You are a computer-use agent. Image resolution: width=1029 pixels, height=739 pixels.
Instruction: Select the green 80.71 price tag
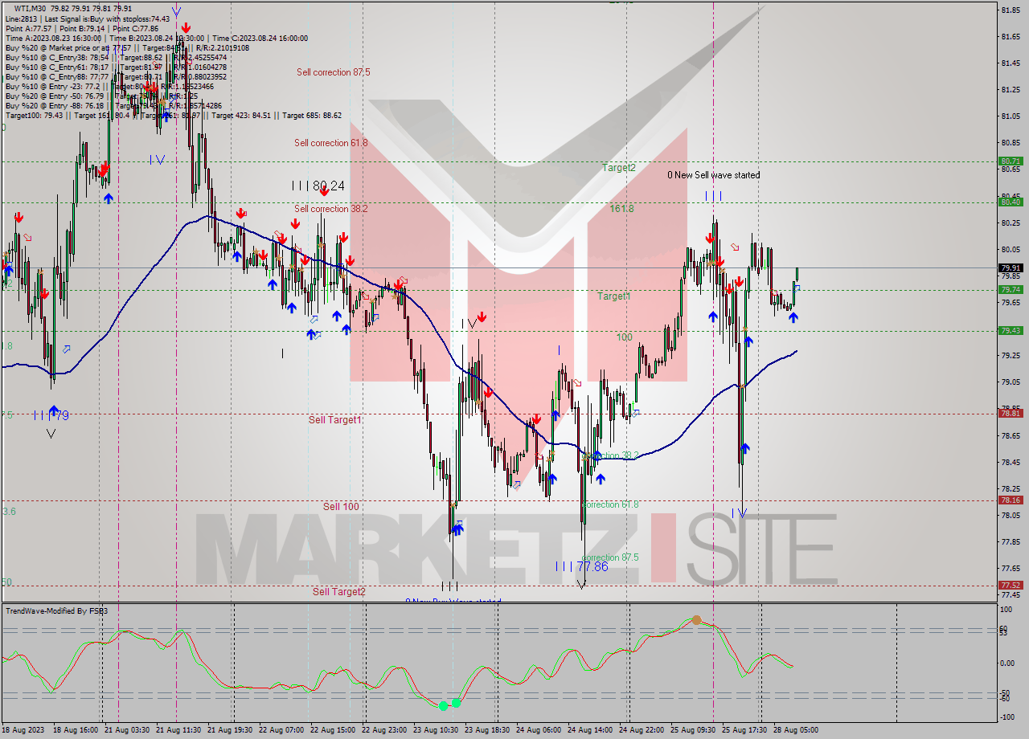click(x=1011, y=161)
